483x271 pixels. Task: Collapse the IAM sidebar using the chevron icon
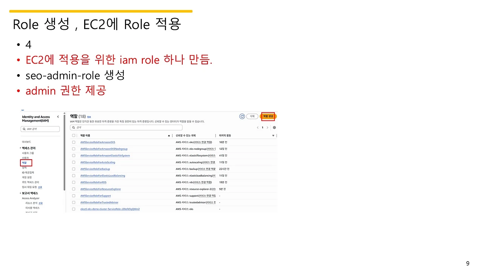58,117
